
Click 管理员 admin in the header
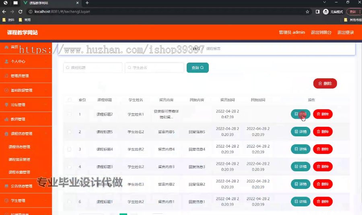coord(292,32)
